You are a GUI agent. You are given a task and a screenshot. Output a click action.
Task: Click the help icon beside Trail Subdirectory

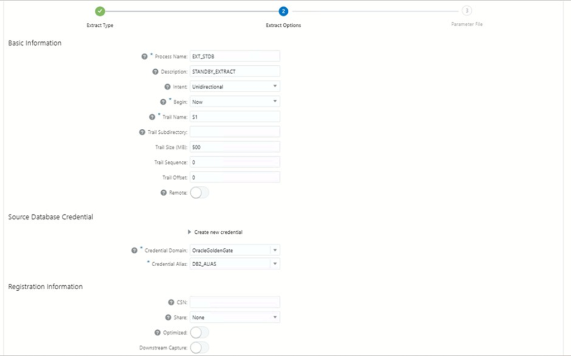click(x=142, y=132)
